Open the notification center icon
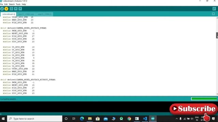This screenshot has width=218, height=122. click(x=214, y=119)
